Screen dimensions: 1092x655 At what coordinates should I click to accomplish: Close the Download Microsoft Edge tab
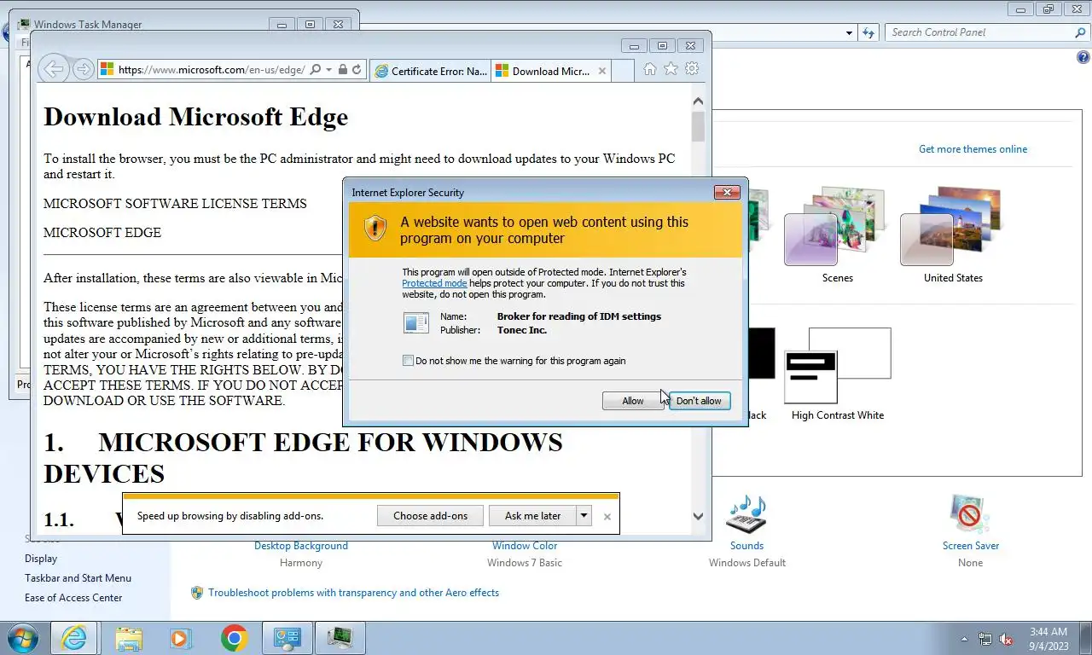(602, 71)
